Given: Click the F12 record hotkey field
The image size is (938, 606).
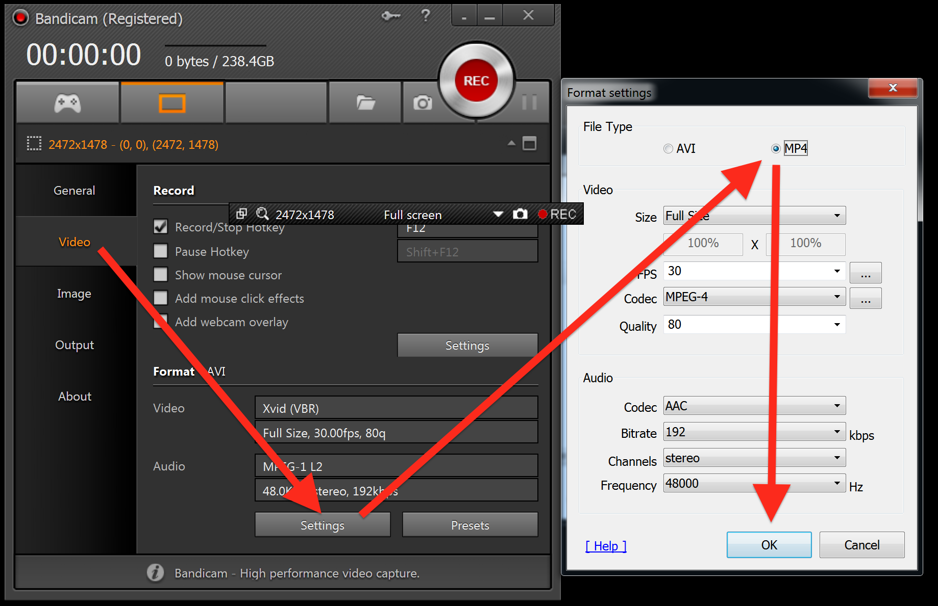Looking at the screenshot, I should 467,230.
